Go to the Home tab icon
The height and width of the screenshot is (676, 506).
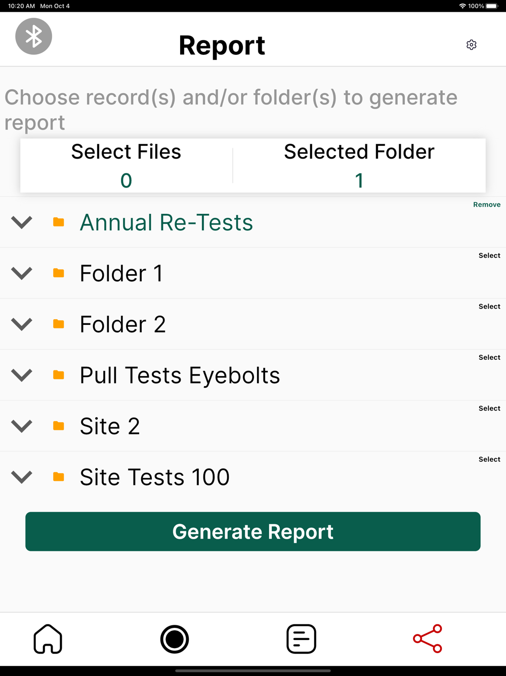[48, 639]
